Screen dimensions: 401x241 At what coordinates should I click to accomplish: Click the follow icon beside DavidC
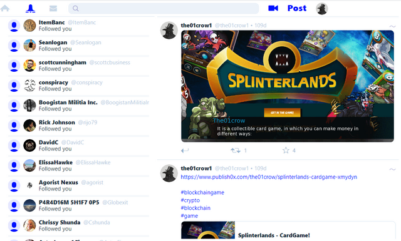[14, 145]
